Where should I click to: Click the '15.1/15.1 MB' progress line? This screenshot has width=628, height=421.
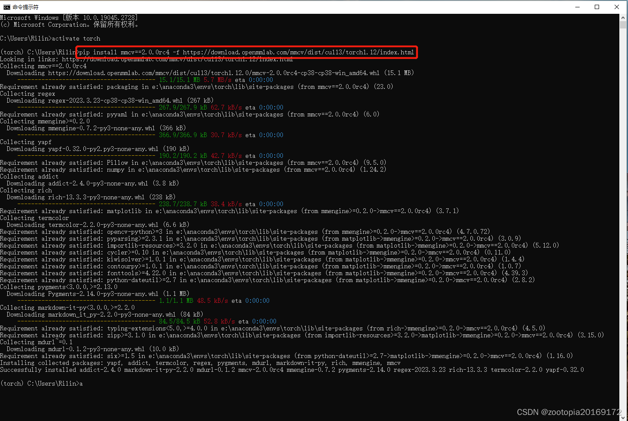coord(145,80)
